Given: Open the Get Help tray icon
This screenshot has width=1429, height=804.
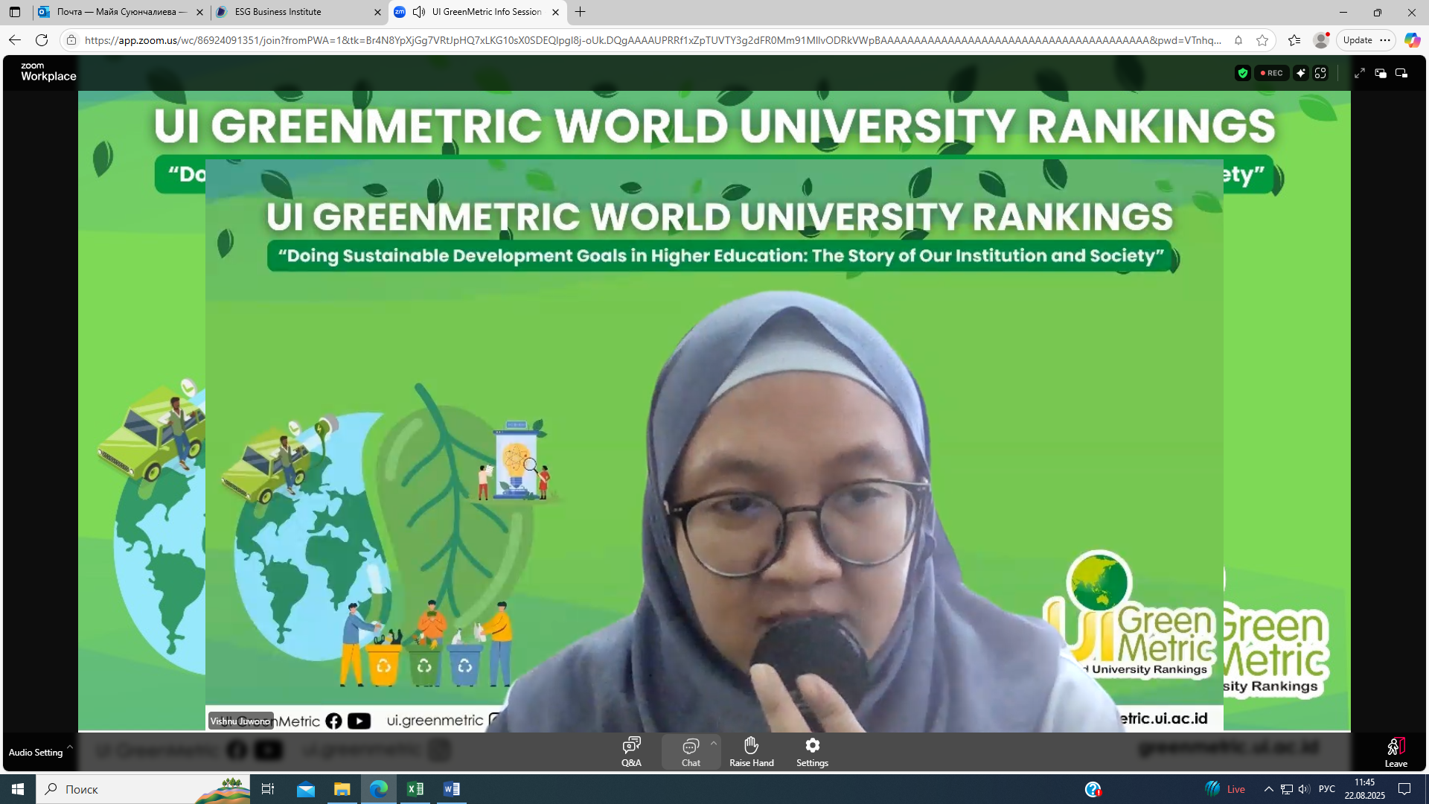Looking at the screenshot, I should point(1093,789).
